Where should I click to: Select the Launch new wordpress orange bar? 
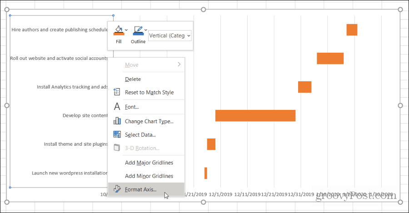pos(206,173)
